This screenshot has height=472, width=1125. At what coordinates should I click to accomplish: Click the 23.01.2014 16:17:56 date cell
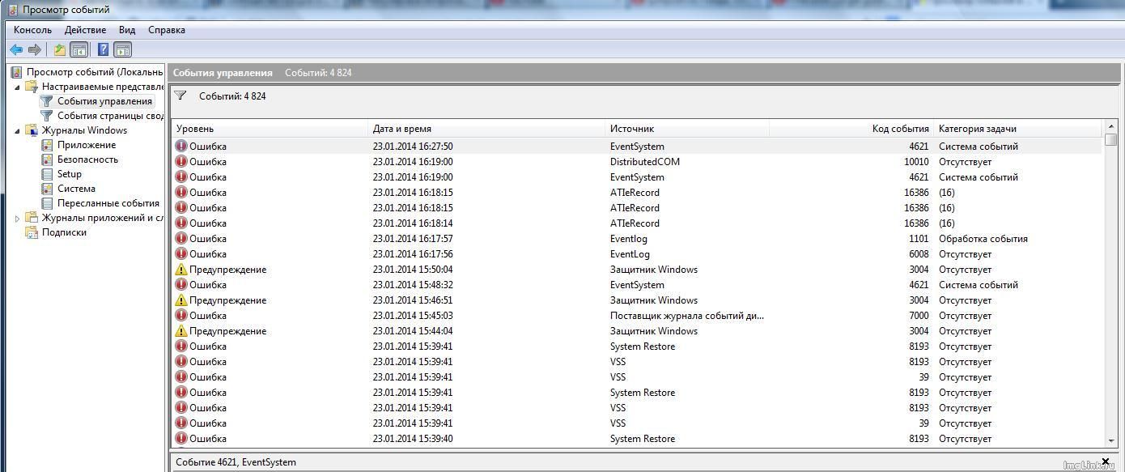tap(413, 254)
